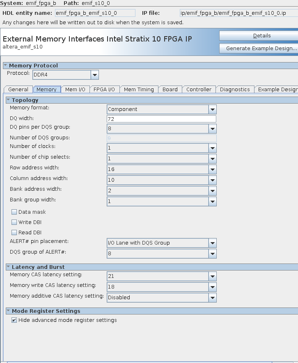Open the Bank group width dropdown
298x363 pixels.
[x=213, y=201]
